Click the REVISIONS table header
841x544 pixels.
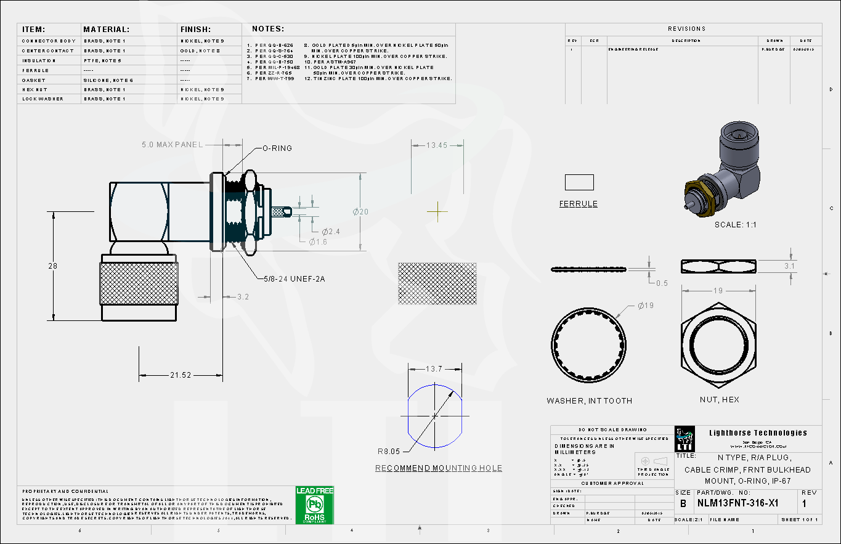point(686,29)
